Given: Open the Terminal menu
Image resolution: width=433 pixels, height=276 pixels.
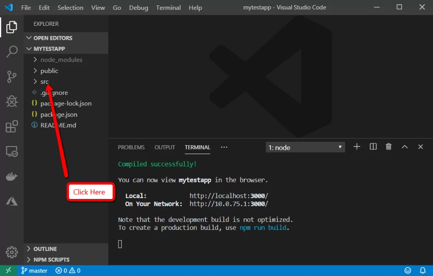Looking at the screenshot, I should (168, 8).
